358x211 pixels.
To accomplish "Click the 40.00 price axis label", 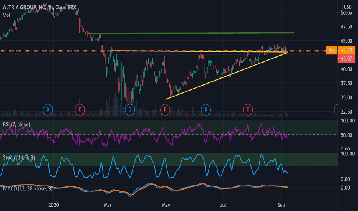I will 346,69.
